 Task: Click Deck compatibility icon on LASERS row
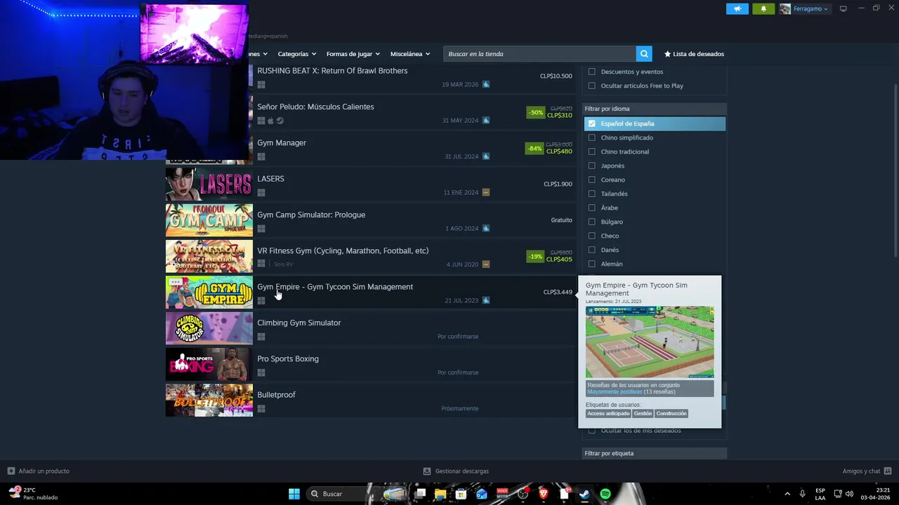(x=486, y=192)
